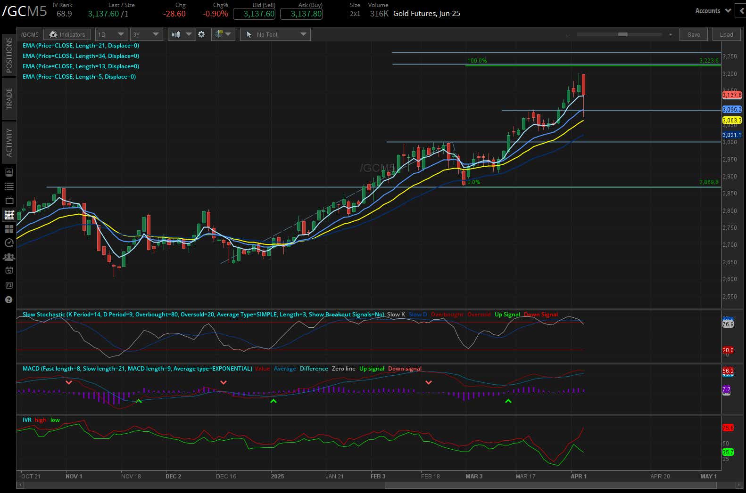Open the chart settings gear
The width and height of the screenshot is (746, 493).
(201, 34)
